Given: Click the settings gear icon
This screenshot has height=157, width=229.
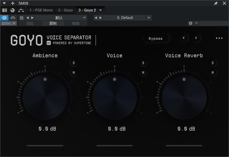Looking at the screenshot, I should point(191,23).
